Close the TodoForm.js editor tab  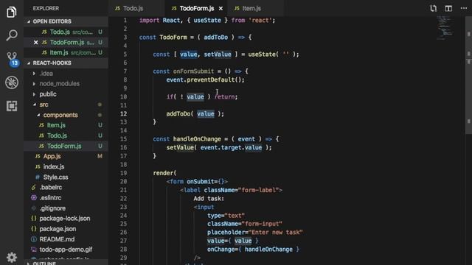221,8
